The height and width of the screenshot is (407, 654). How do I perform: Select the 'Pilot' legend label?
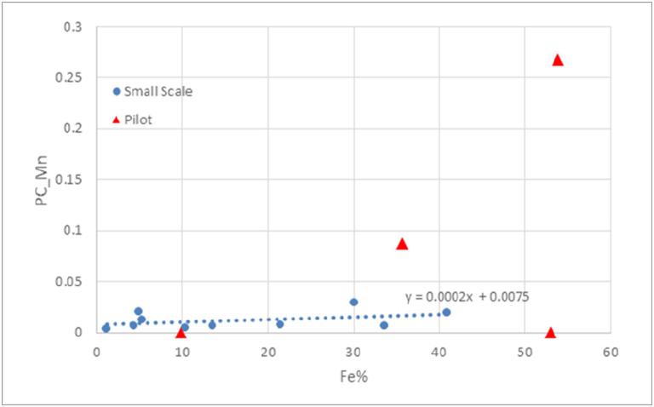pyautogui.click(x=138, y=120)
